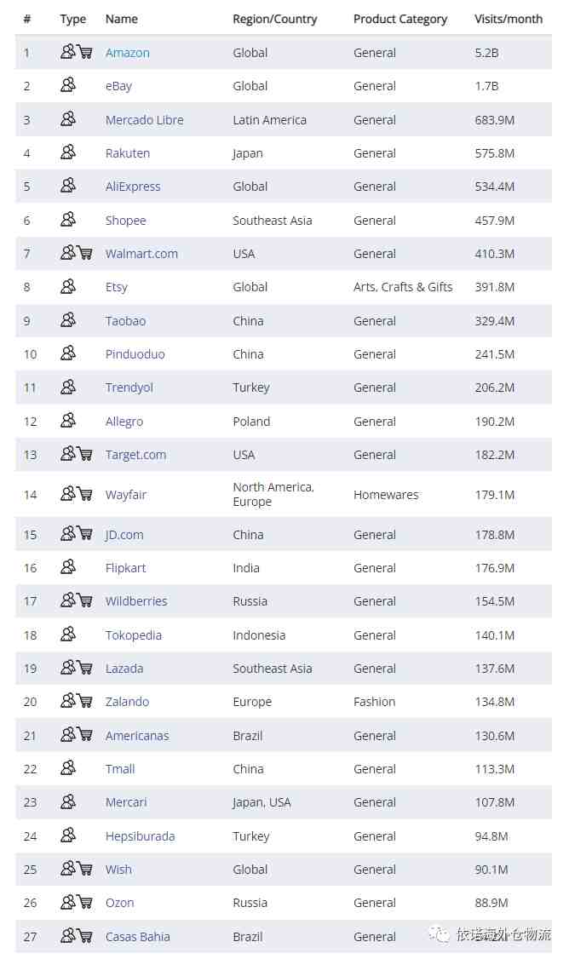Open the Amazon link
569x959 pixels.
127,53
